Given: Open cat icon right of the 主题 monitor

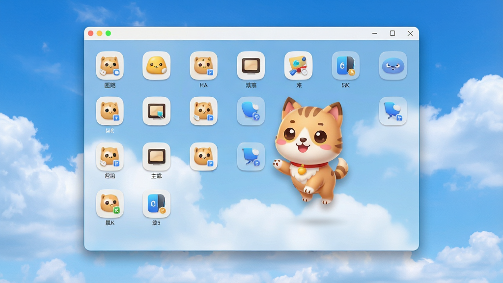Looking at the screenshot, I should click(x=203, y=157).
